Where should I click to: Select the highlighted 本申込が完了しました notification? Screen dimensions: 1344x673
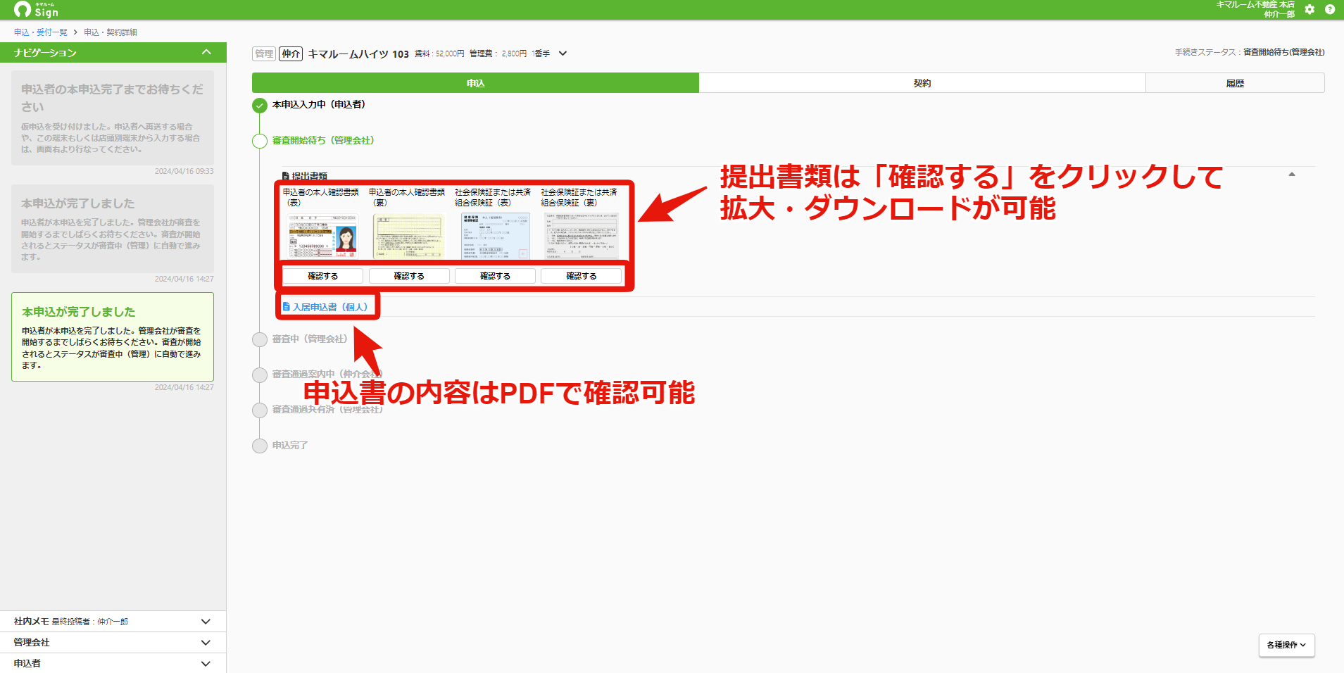pos(113,337)
